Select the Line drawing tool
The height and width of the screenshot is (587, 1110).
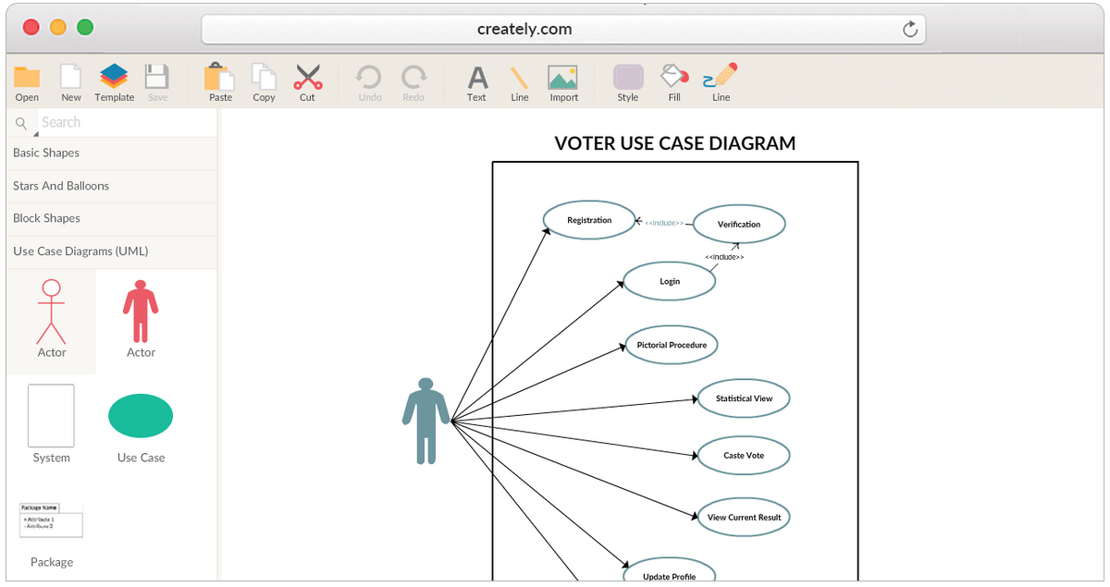[520, 77]
